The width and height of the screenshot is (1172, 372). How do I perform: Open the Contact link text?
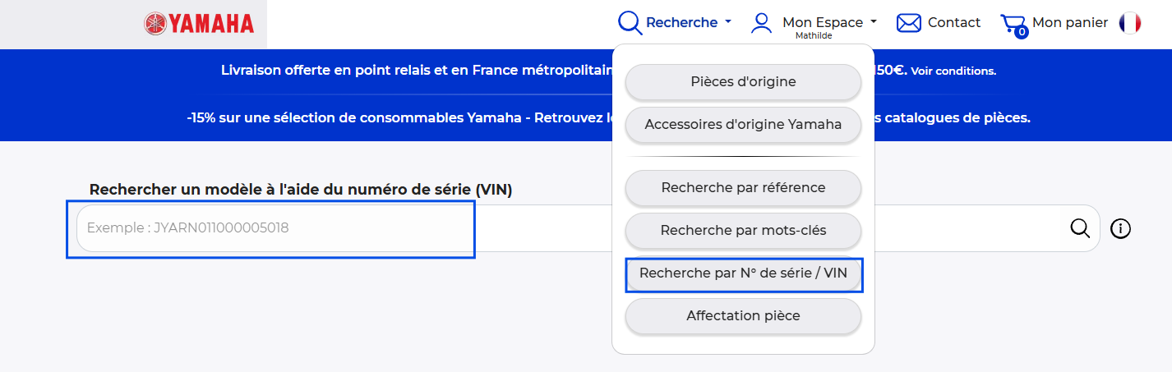(x=953, y=23)
